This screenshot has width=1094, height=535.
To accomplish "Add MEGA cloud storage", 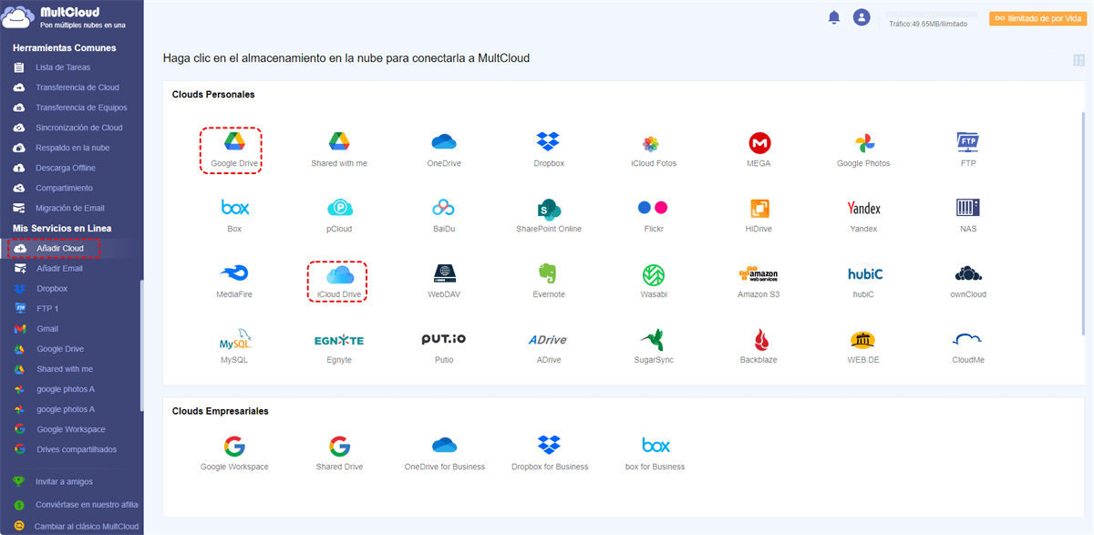I will (759, 150).
